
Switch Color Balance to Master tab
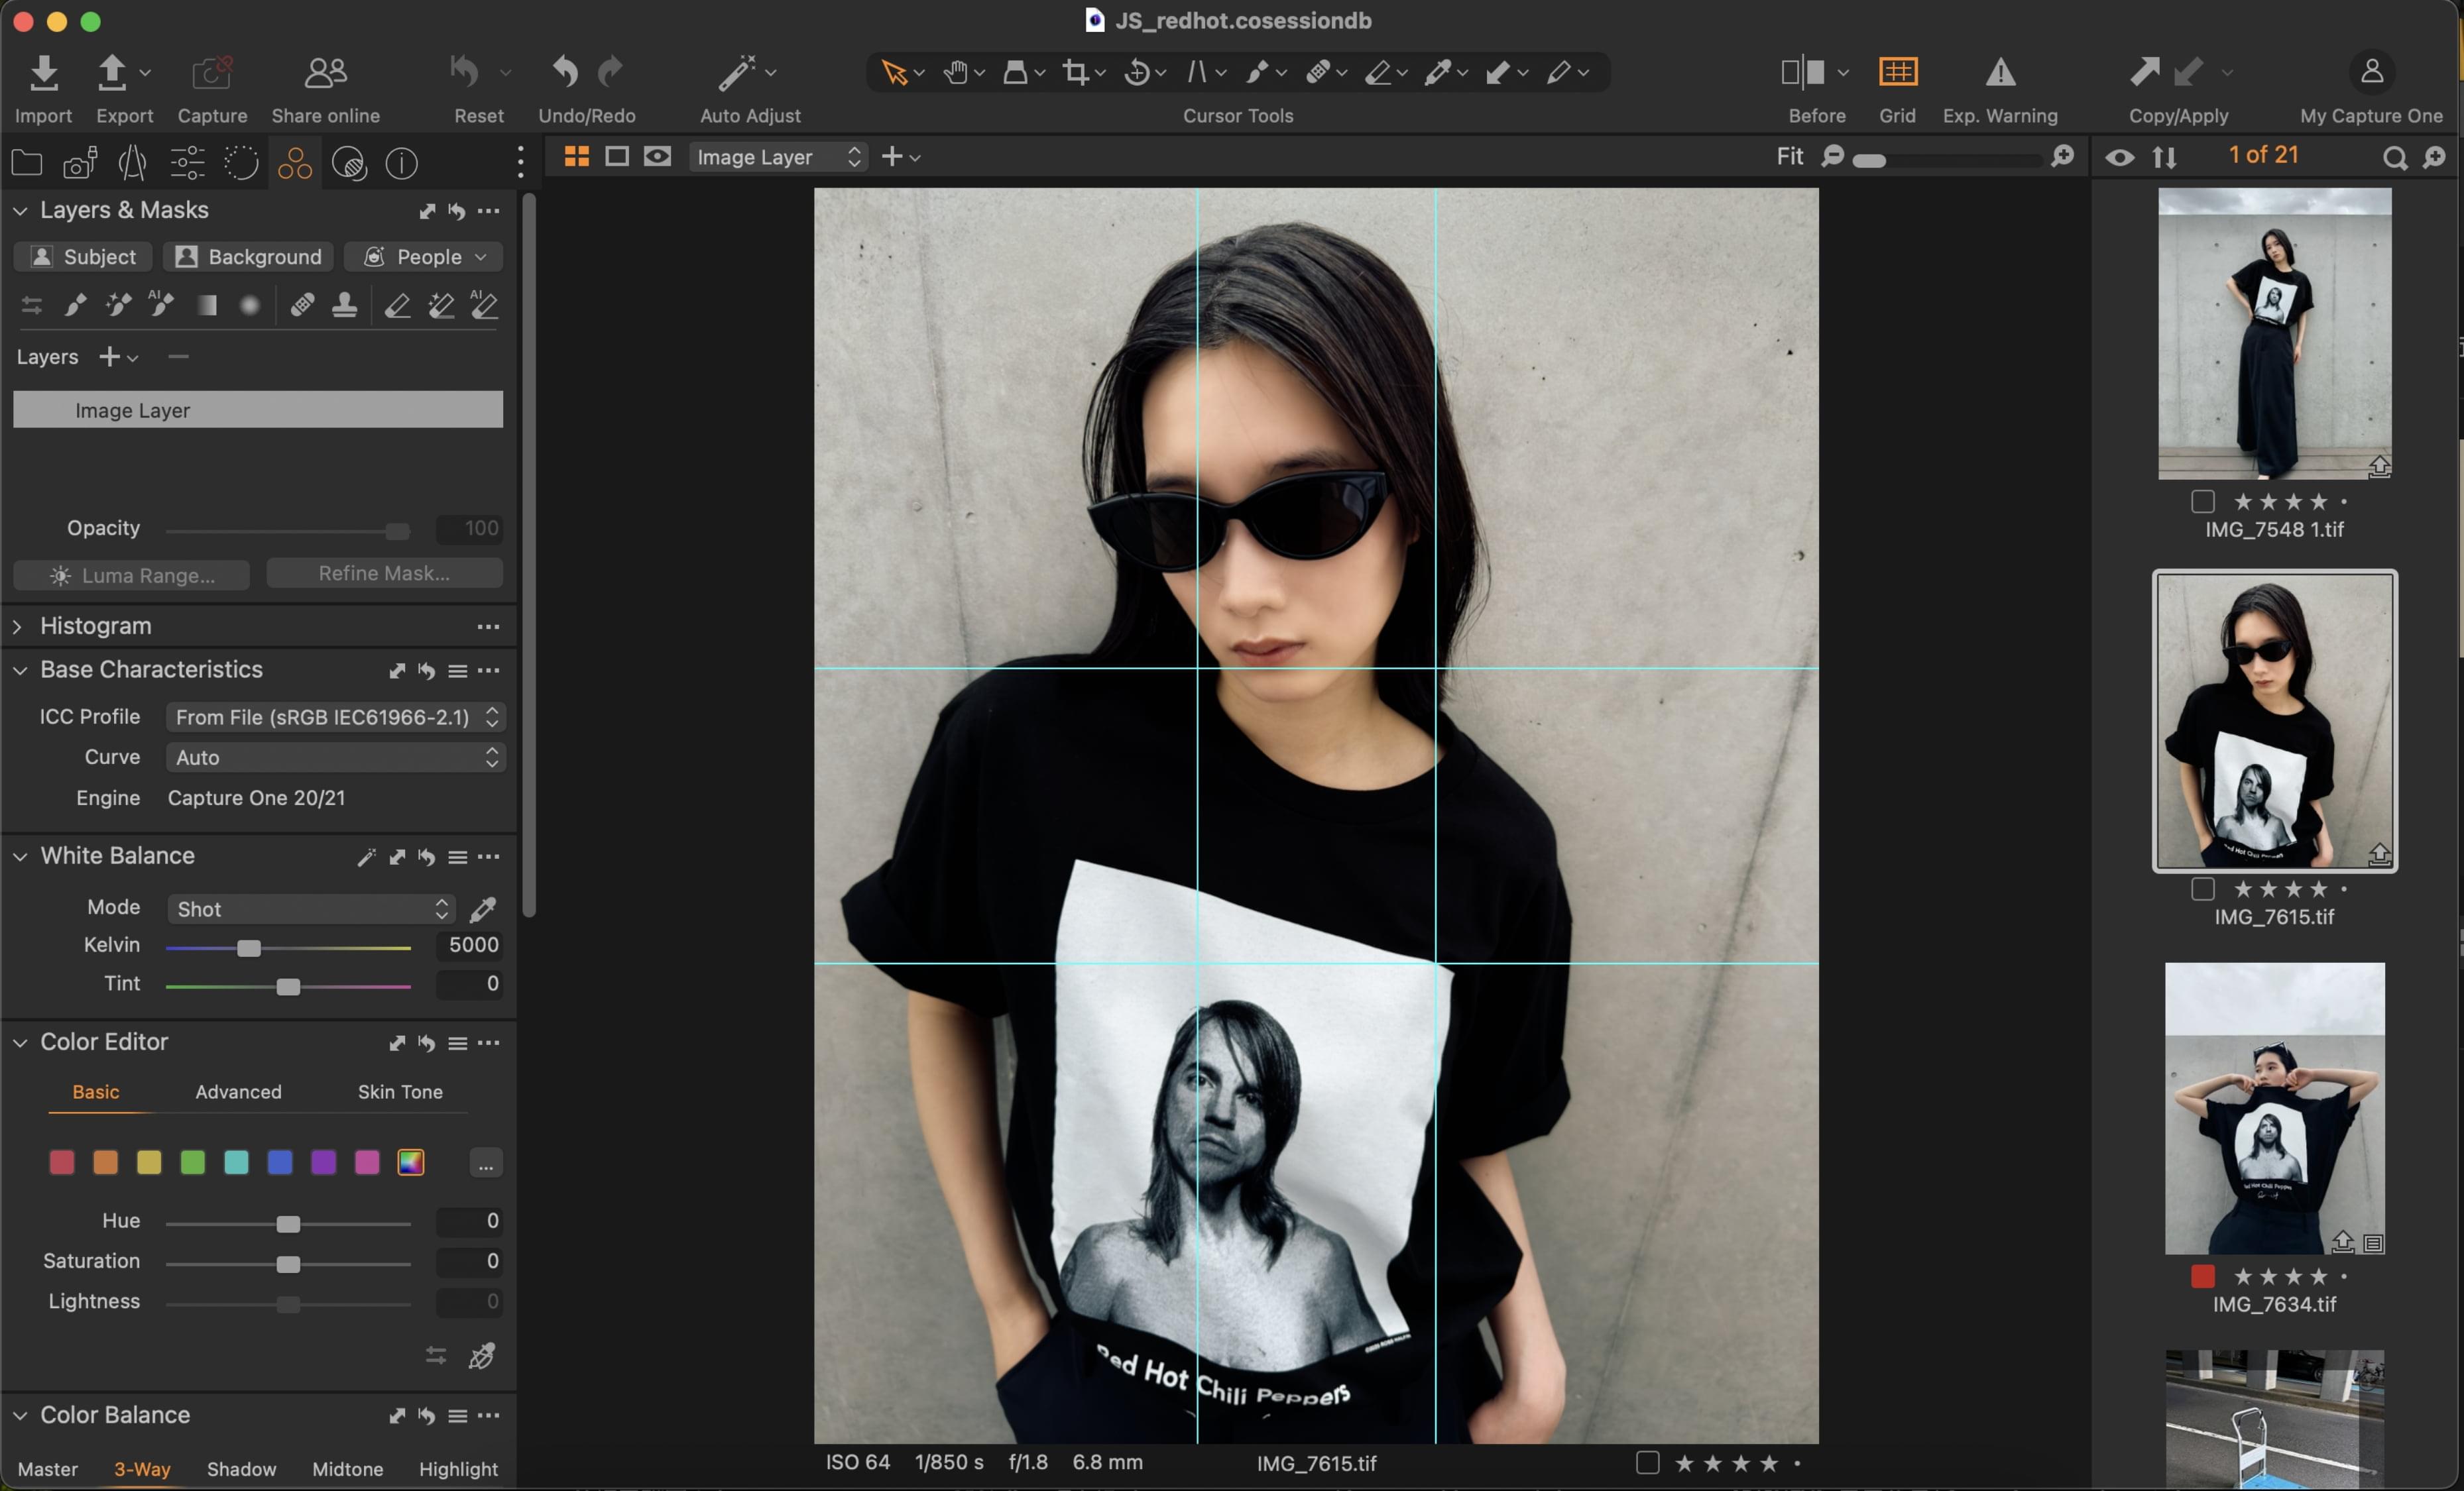(48, 1468)
